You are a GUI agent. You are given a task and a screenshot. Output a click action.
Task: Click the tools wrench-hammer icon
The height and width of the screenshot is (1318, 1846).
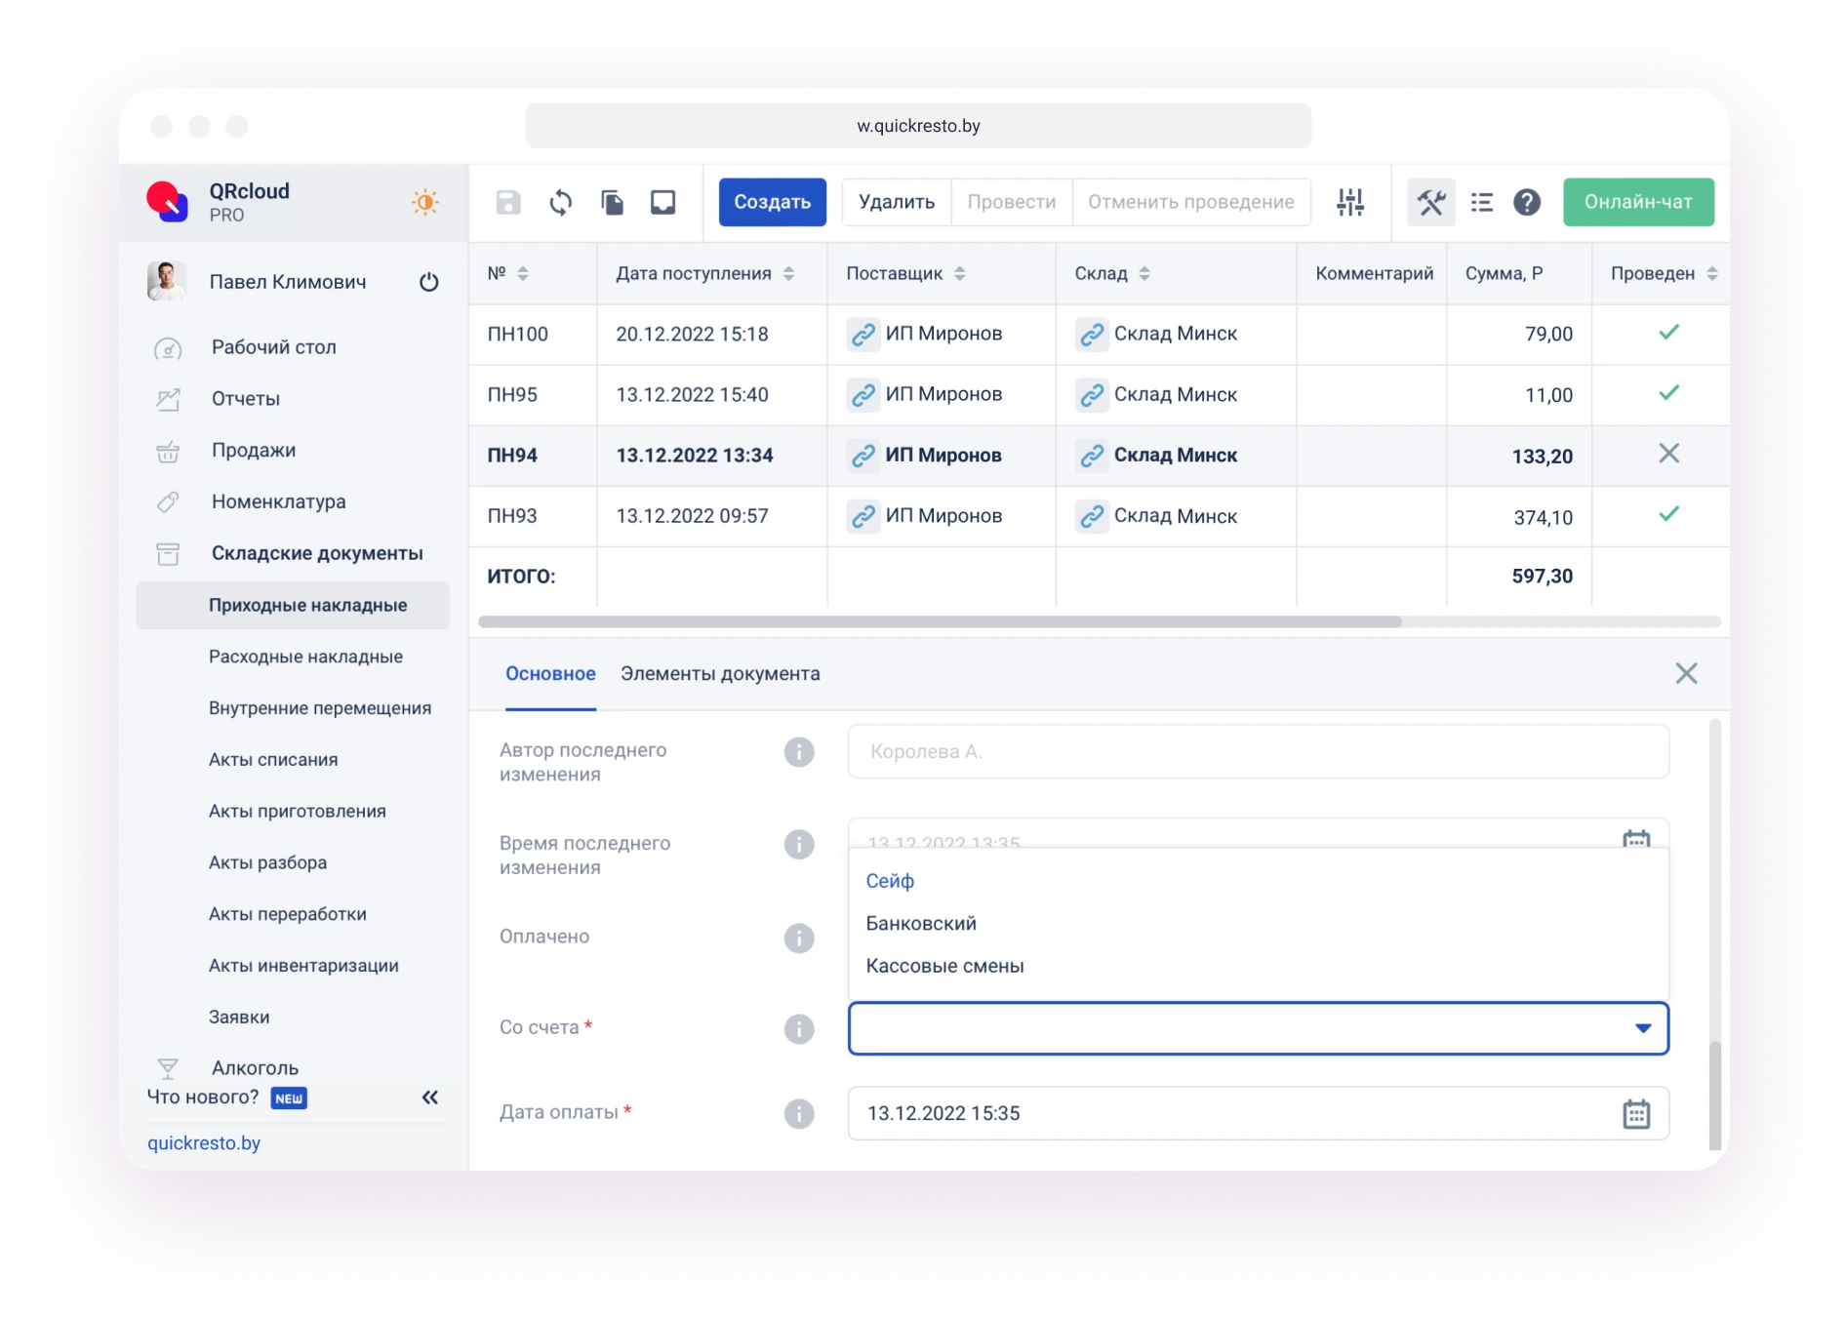coord(1430,202)
